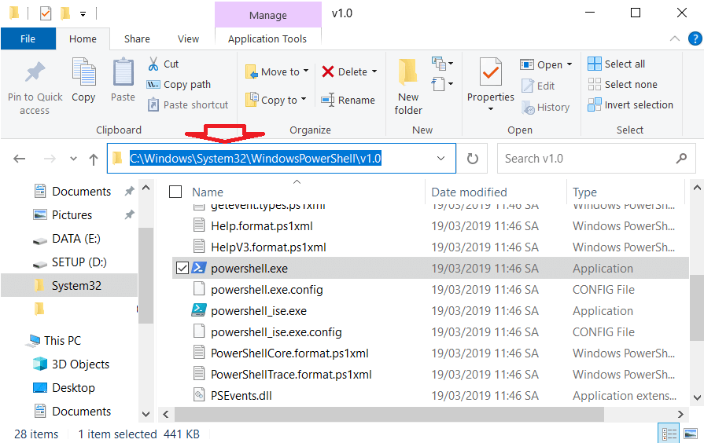The height and width of the screenshot is (443, 704).
Task: Switch to the View tab
Action: [188, 39]
